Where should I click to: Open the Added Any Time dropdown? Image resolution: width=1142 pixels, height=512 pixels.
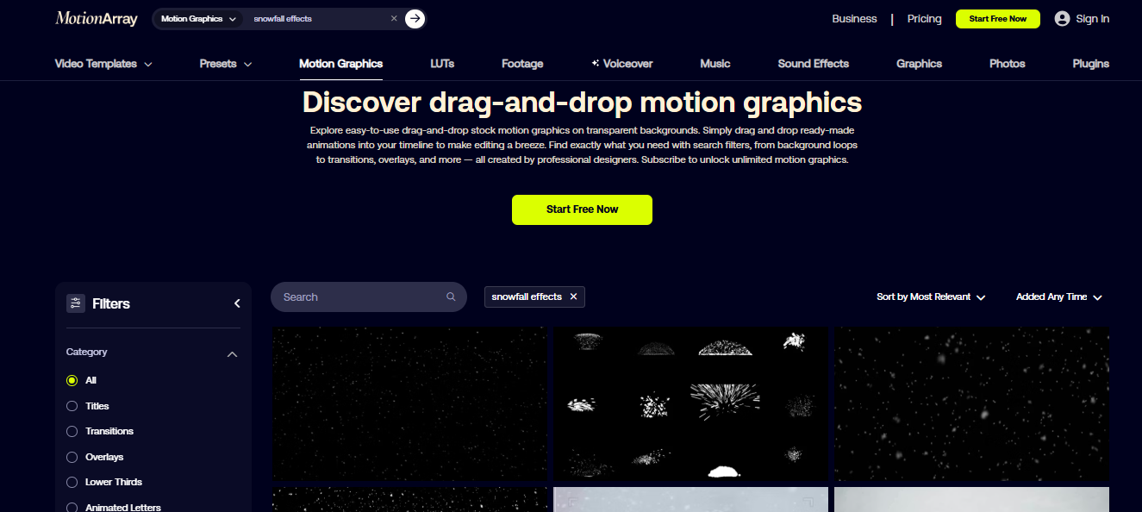pyautogui.click(x=1058, y=297)
